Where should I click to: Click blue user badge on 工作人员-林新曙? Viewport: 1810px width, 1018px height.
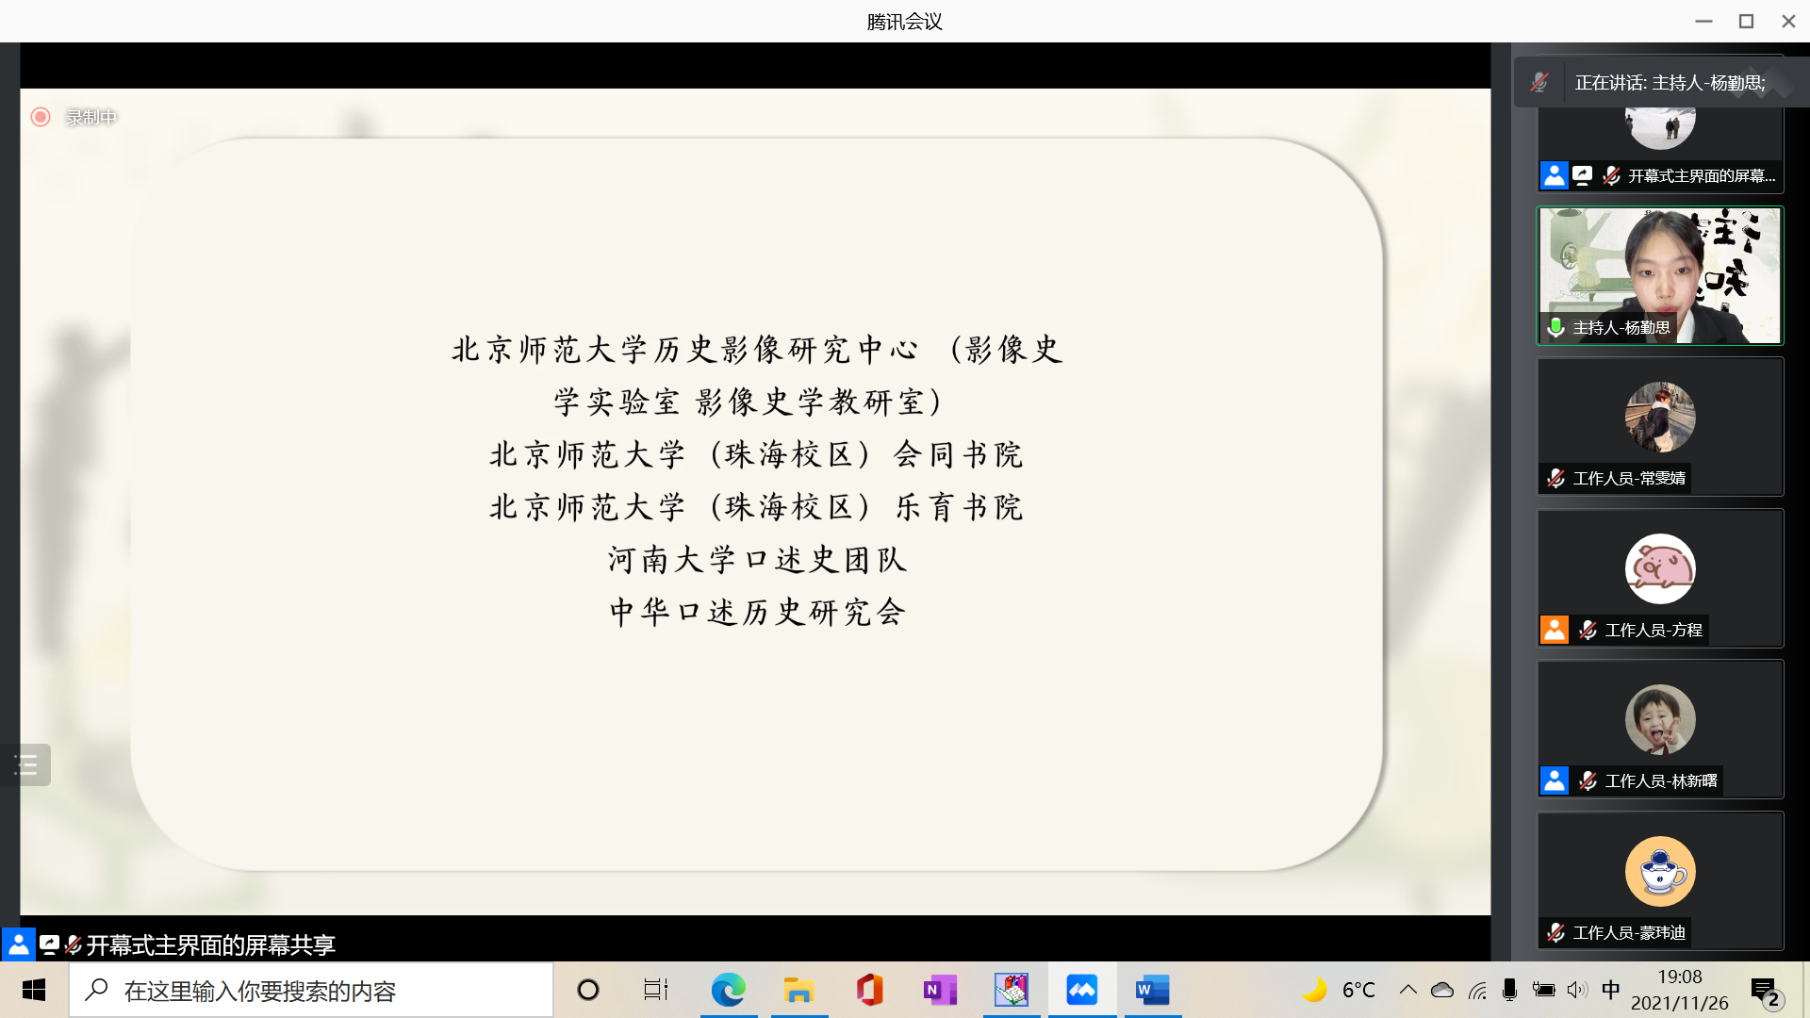1555,780
